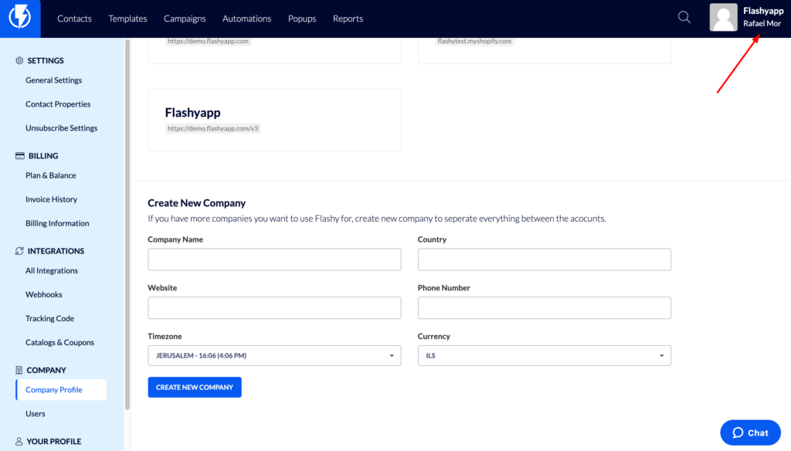Open General Settings in the sidebar

coord(53,80)
